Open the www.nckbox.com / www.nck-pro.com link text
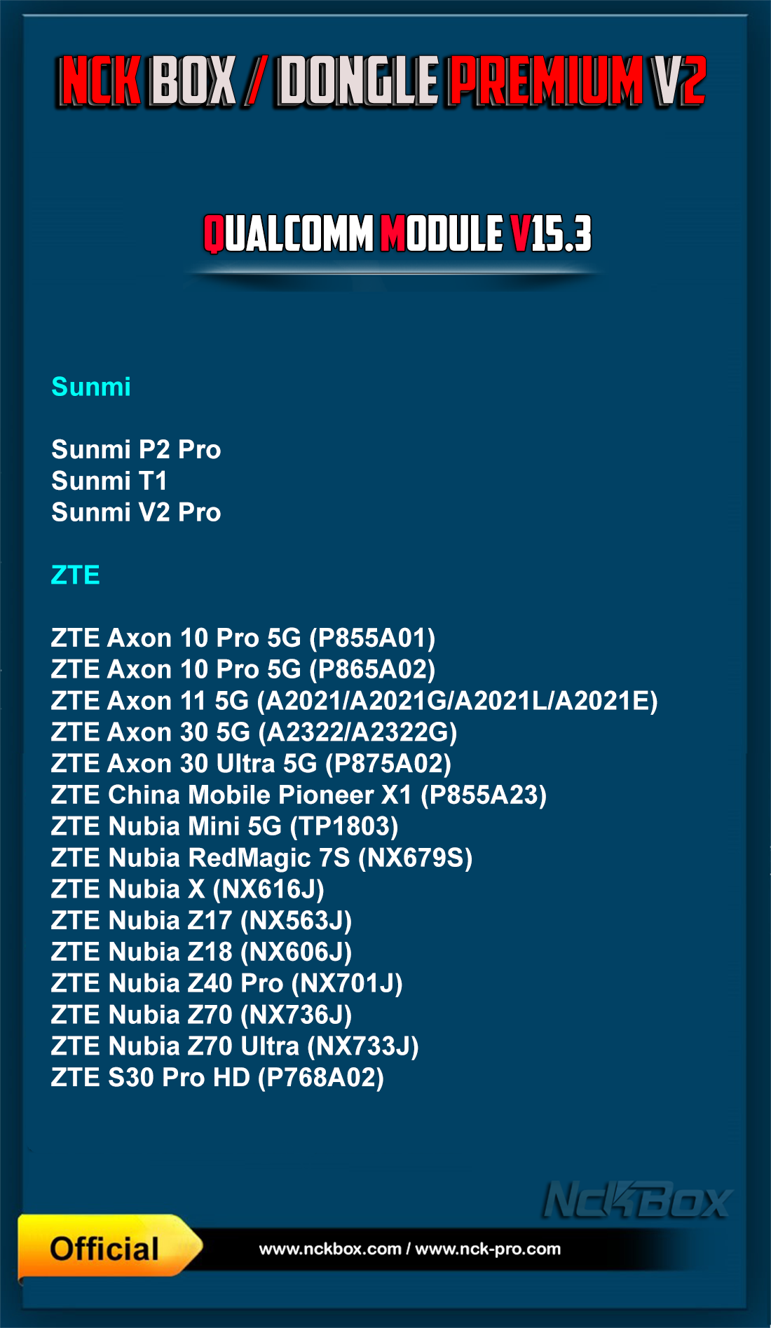 coord(410,1249)
